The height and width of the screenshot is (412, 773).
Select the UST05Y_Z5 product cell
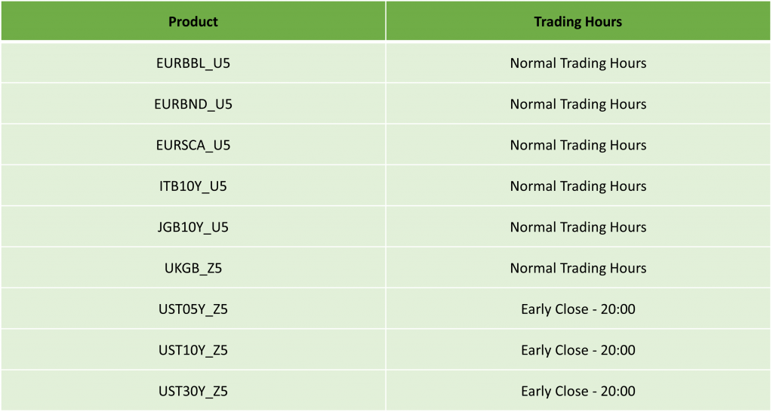point(193,309)
